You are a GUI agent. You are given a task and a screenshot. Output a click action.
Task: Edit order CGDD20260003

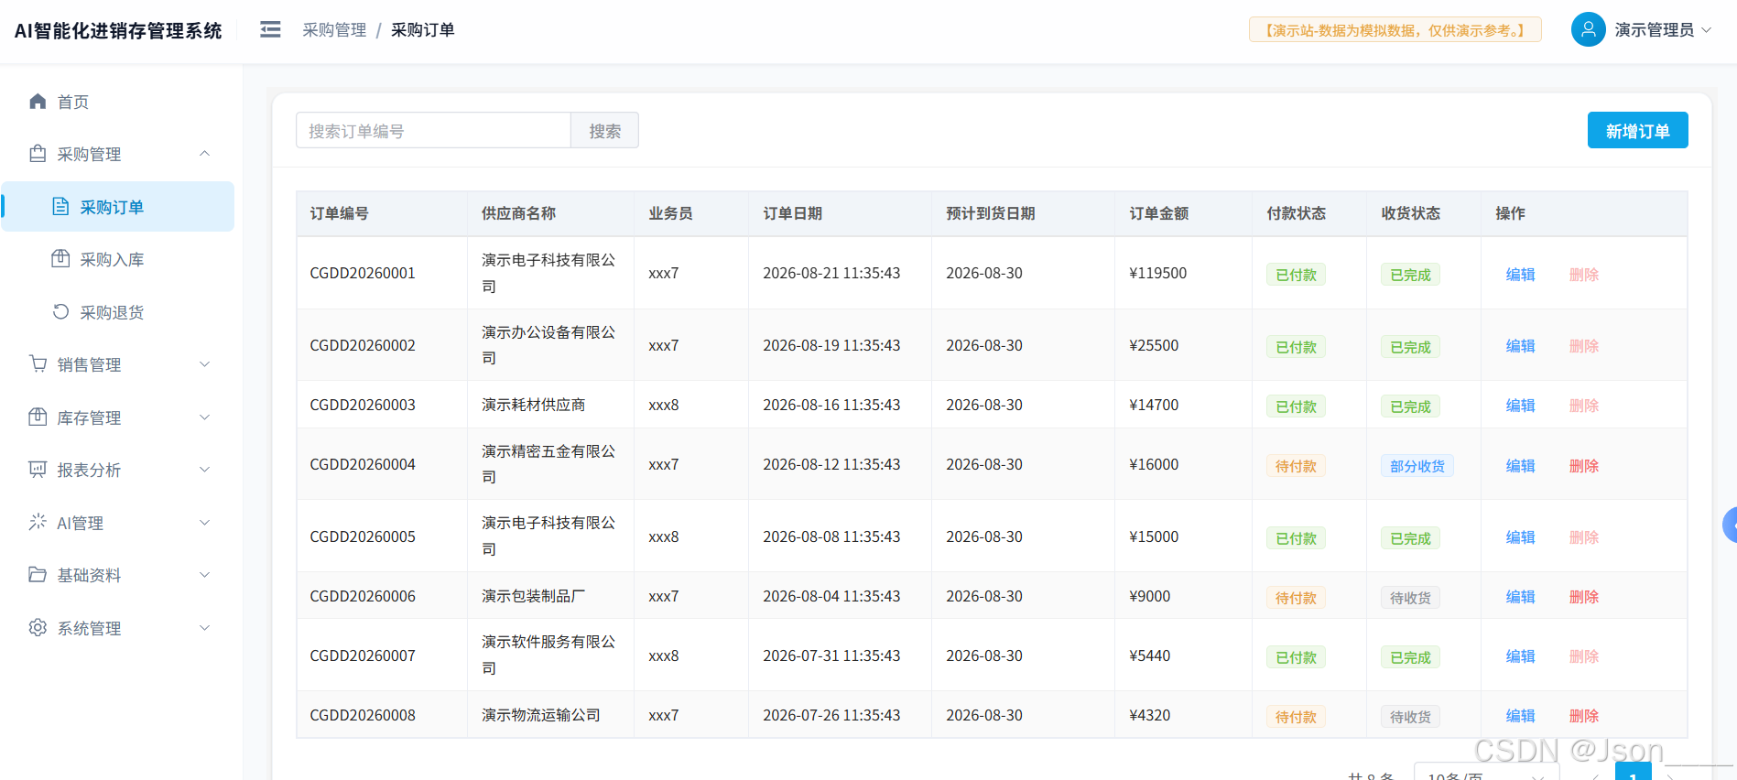(x=1520, y=406)
